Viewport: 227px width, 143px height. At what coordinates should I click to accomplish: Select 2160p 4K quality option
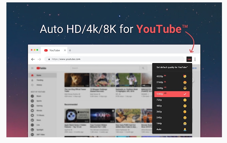coord(172,82)
